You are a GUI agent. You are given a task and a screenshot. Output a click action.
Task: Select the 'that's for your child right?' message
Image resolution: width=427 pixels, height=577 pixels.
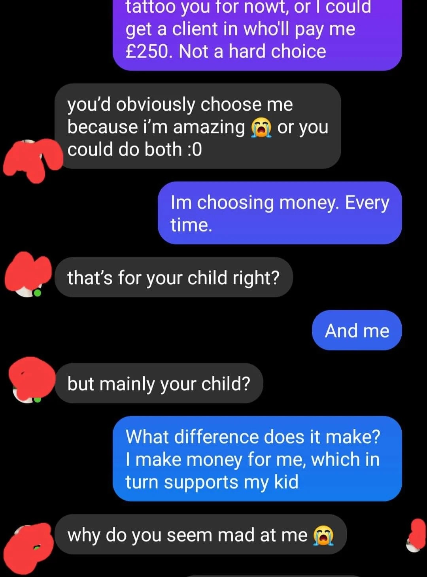pos(174,277)
